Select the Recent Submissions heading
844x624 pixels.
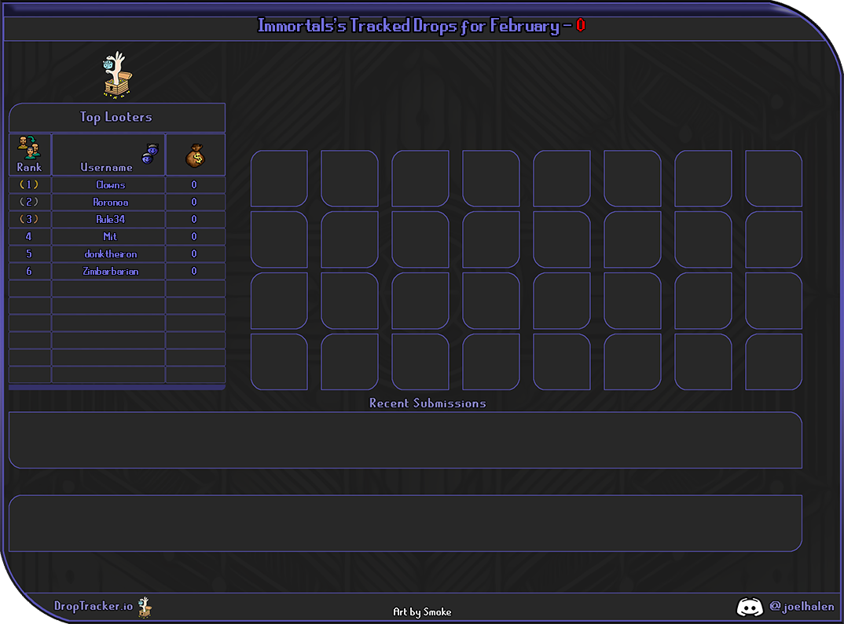[428, 403]
